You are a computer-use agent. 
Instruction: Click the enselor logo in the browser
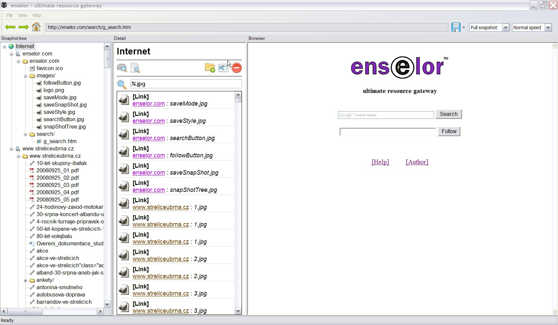[399, 67]
